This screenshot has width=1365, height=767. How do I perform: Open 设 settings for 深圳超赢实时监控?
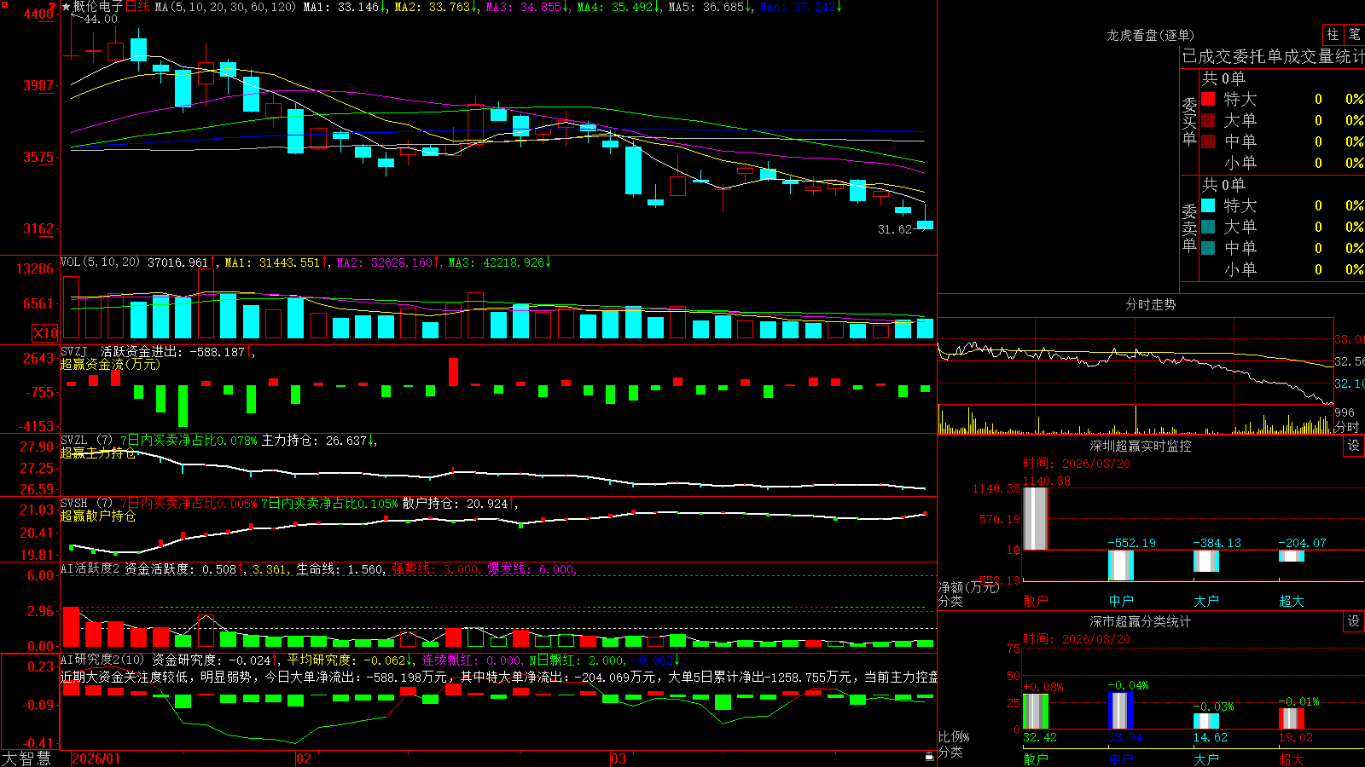1354,446
